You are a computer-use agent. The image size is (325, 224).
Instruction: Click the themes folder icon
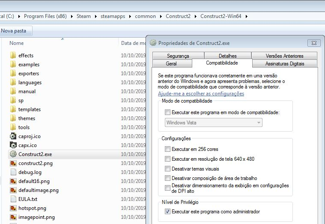click(x=13, y=118)
